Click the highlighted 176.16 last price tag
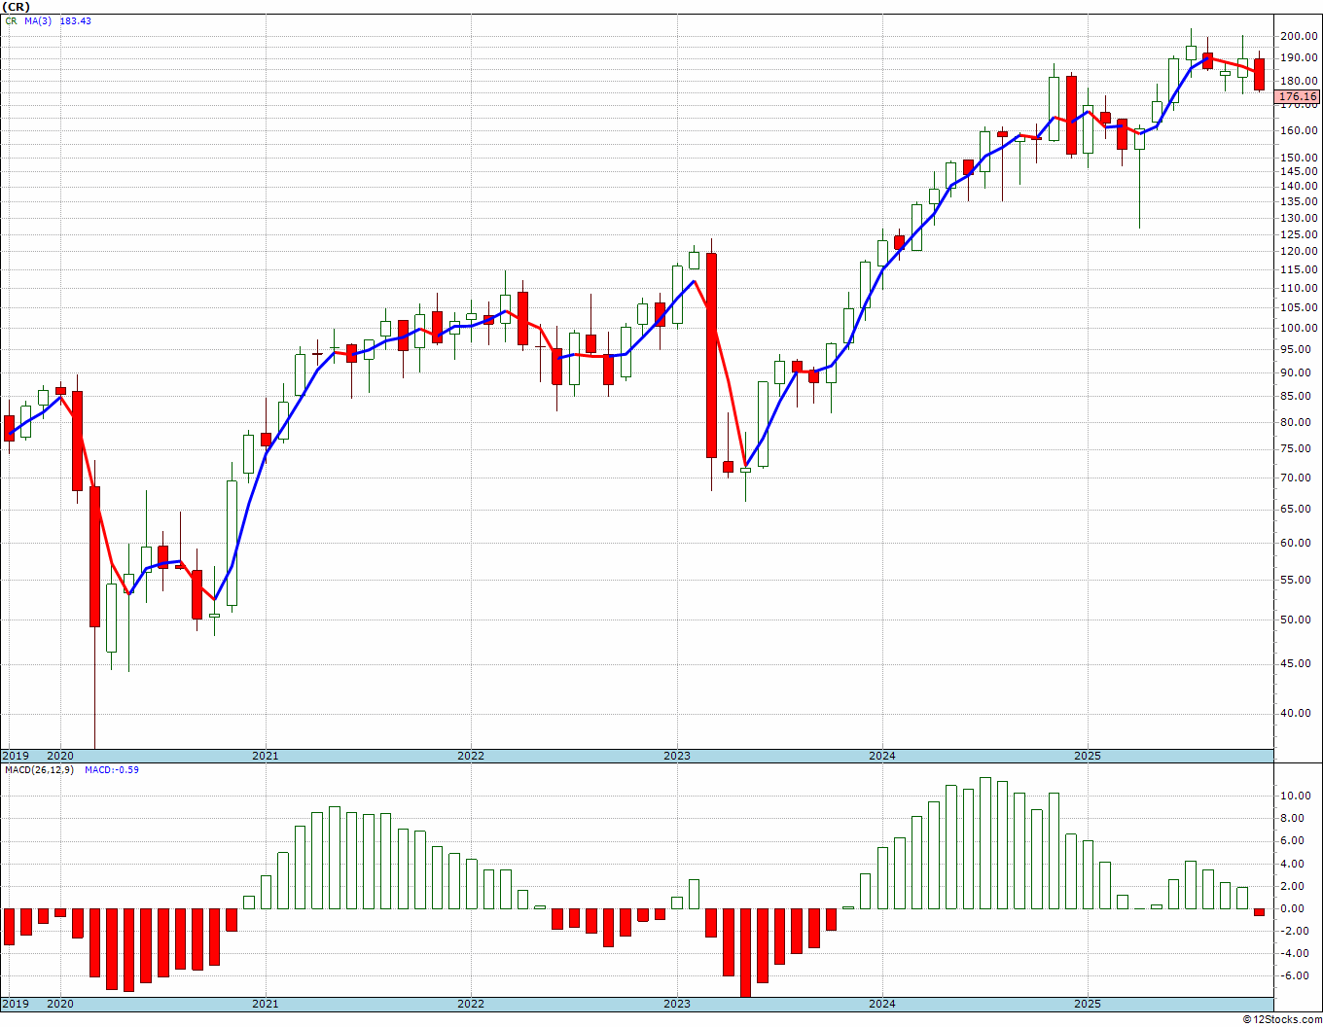The height and width of the screenshot is (1027, 1323). pyautogui.click(x=1299, y=96)
